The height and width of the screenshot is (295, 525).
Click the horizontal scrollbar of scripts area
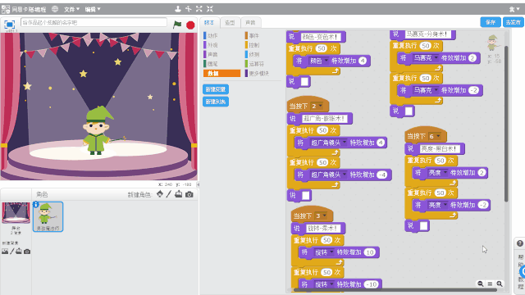395,290
